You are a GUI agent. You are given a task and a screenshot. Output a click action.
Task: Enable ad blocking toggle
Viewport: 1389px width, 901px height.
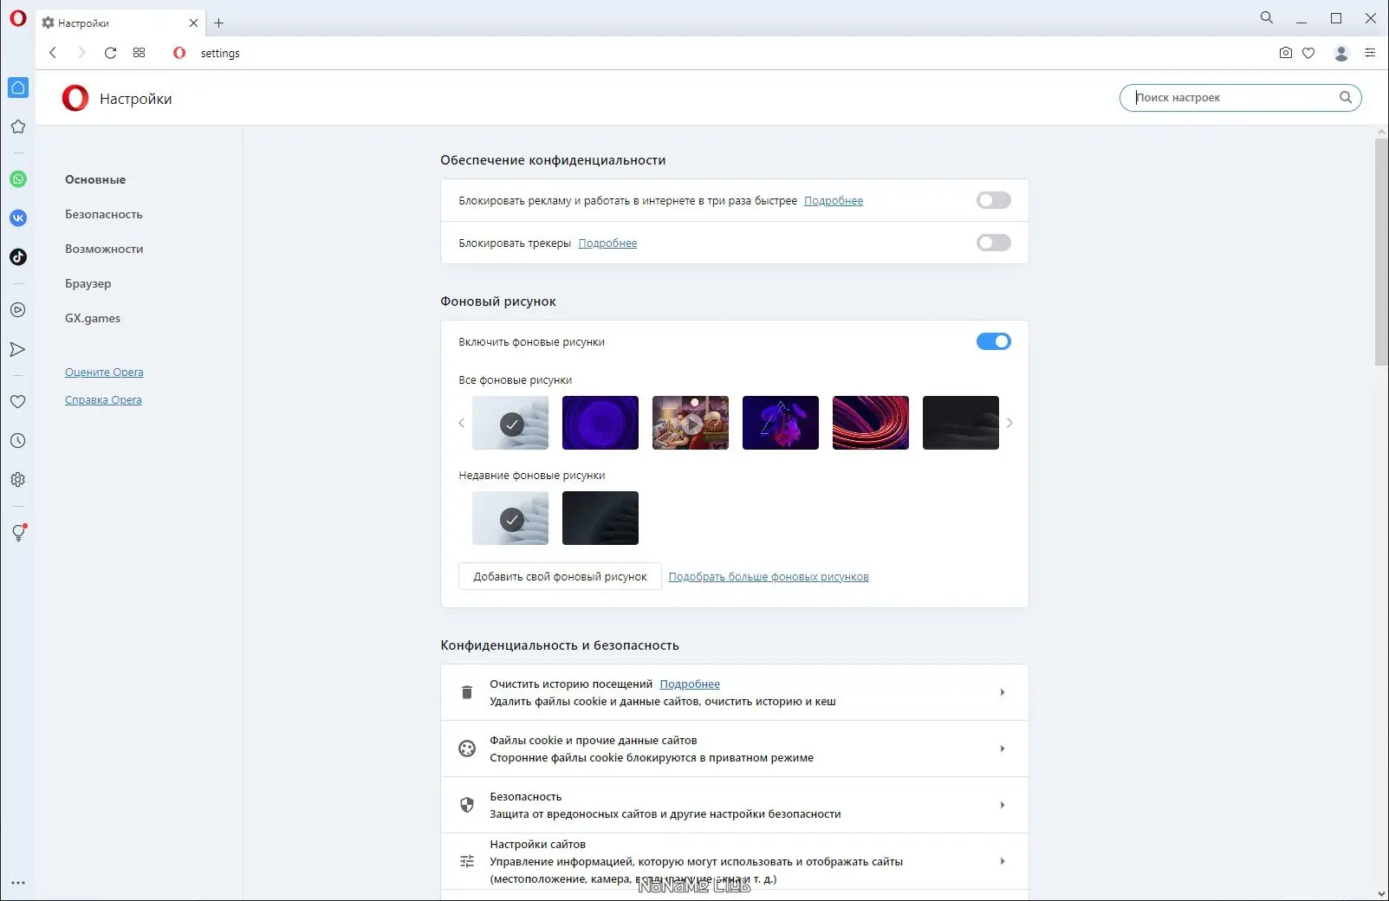(993, 200)
